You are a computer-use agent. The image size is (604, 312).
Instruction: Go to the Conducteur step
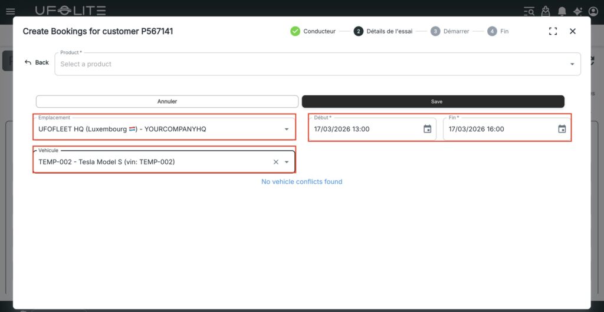(313, 31)
